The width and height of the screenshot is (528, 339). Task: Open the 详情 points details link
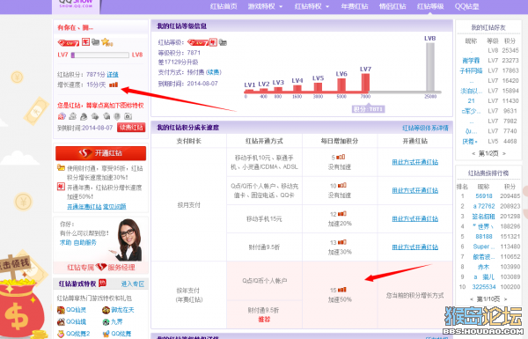pyautogui.click(x=113, y=75)
